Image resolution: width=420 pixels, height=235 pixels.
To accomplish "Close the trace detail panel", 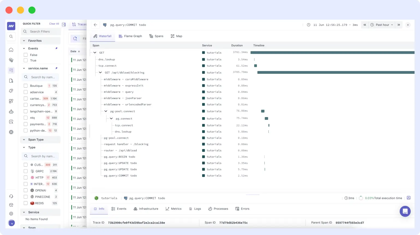I will [x=408, y=25].
